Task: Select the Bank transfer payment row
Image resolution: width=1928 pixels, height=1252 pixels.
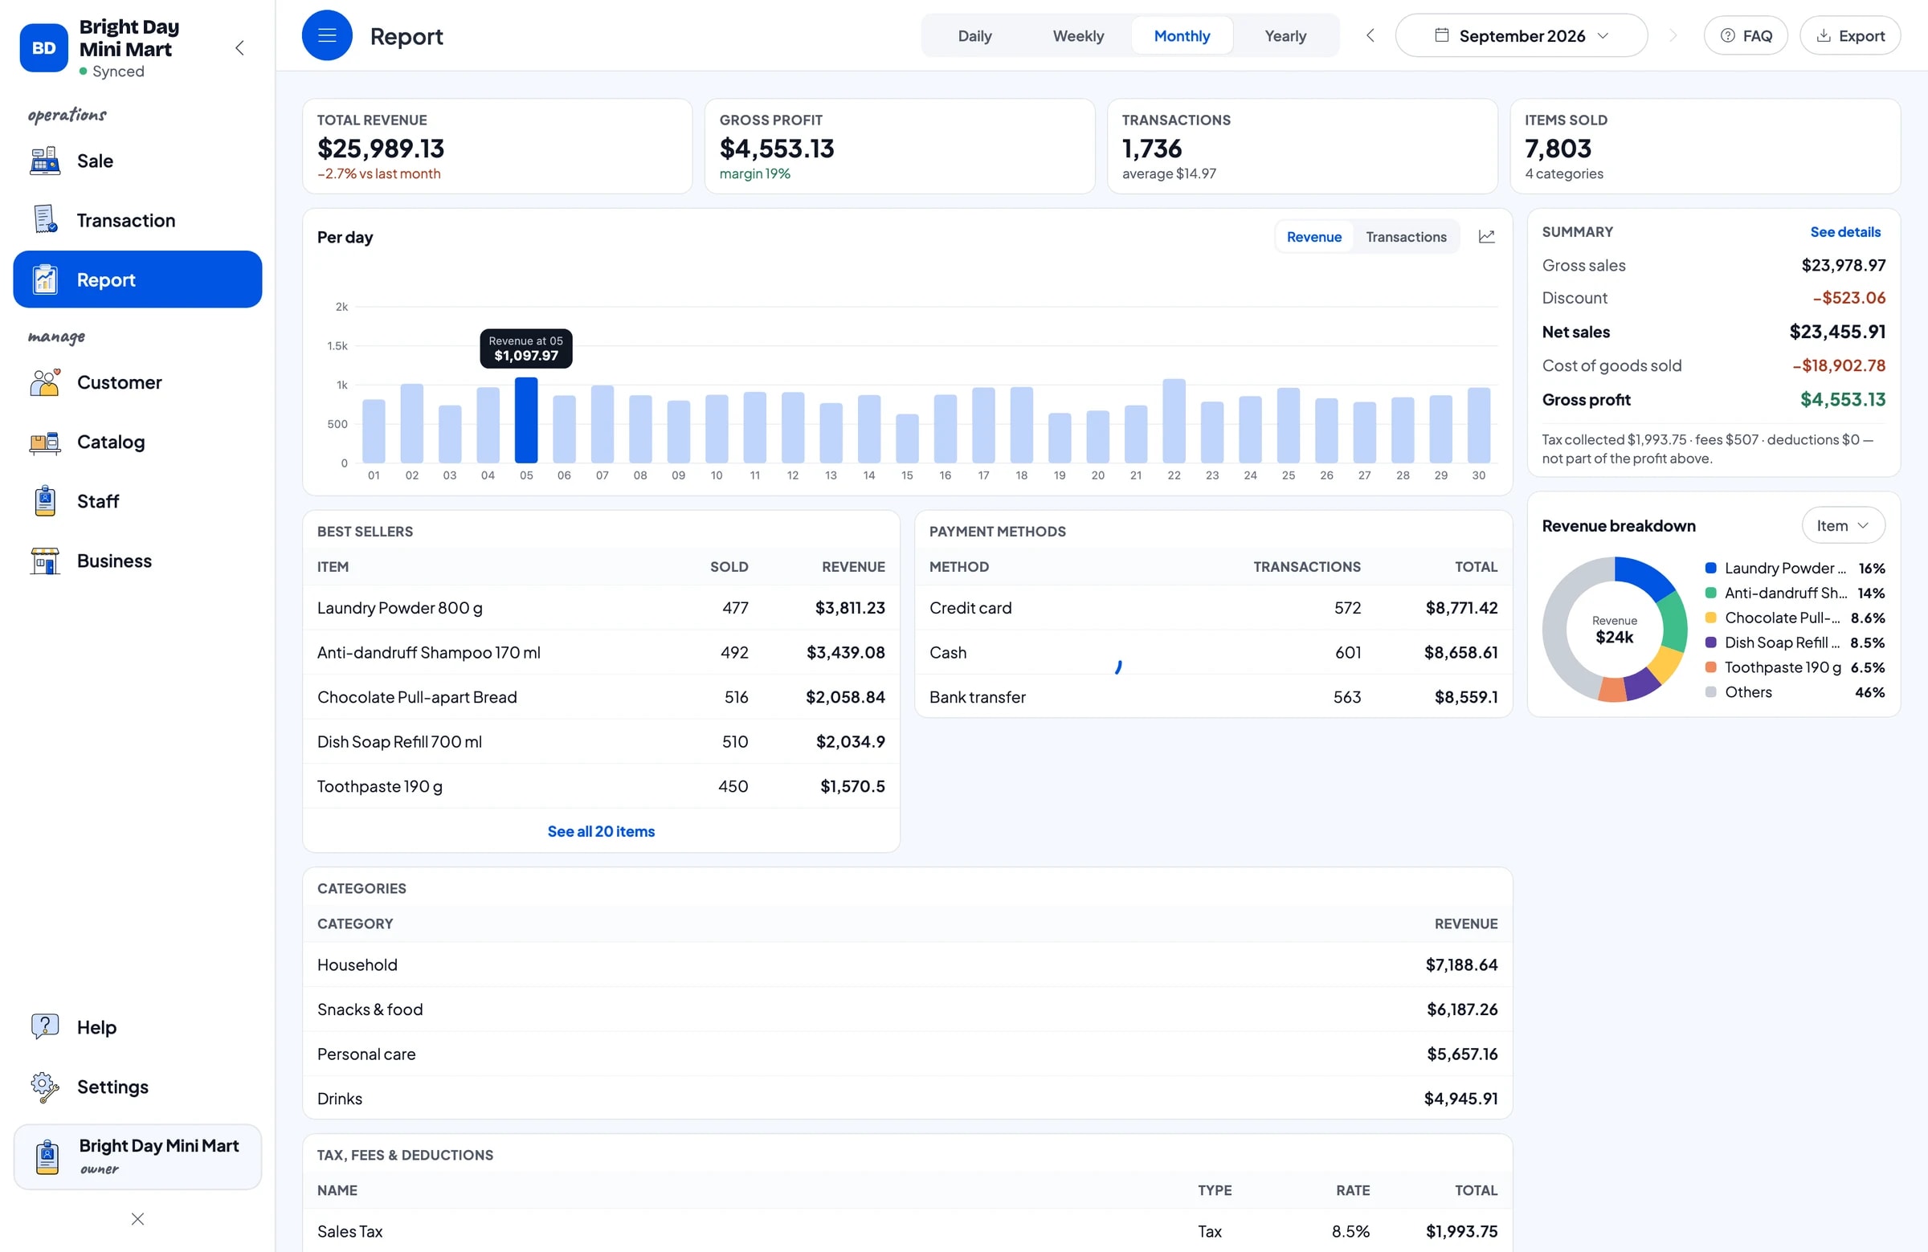Action: coord(1214,696)
